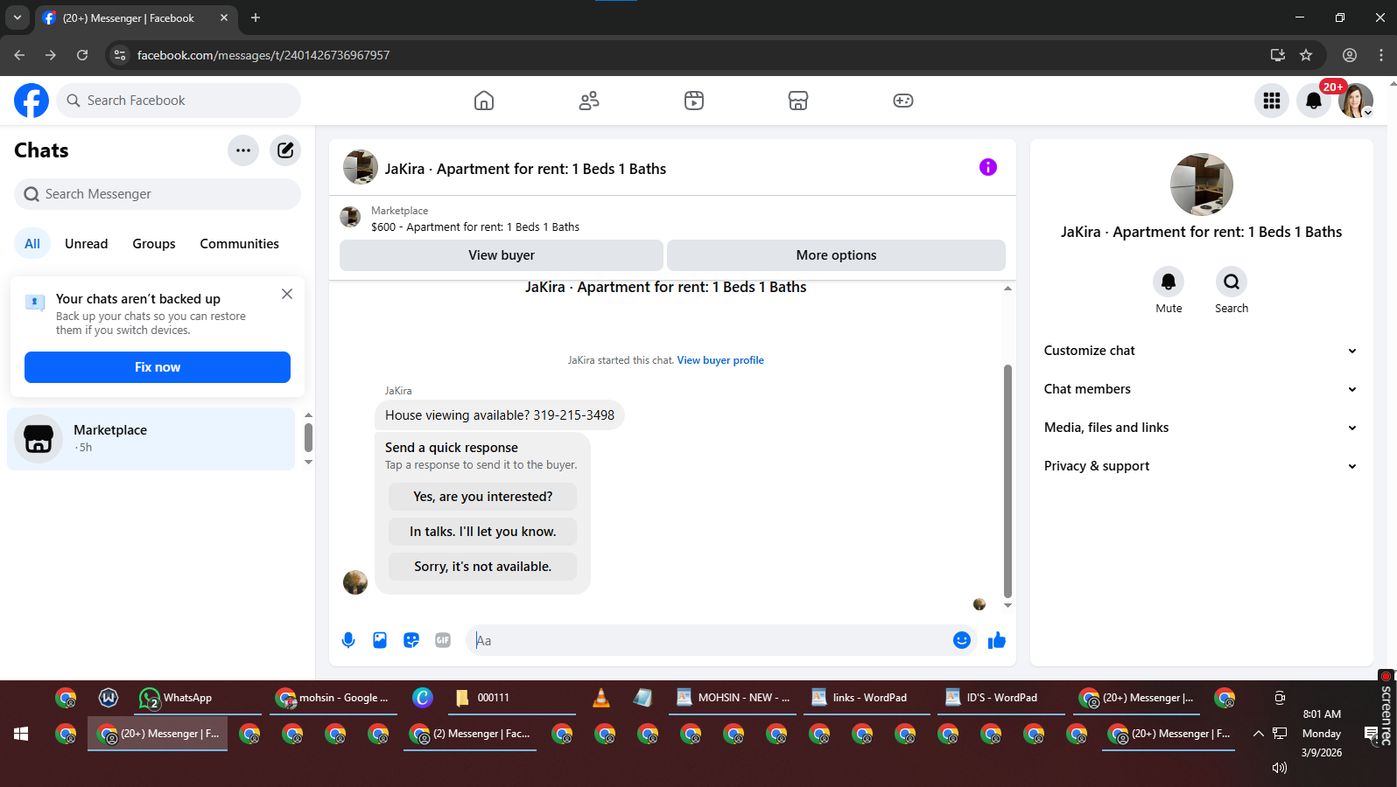
Task: Send quick response 'Sorry, it's not available.'
Action: click(x=482, y=567)
